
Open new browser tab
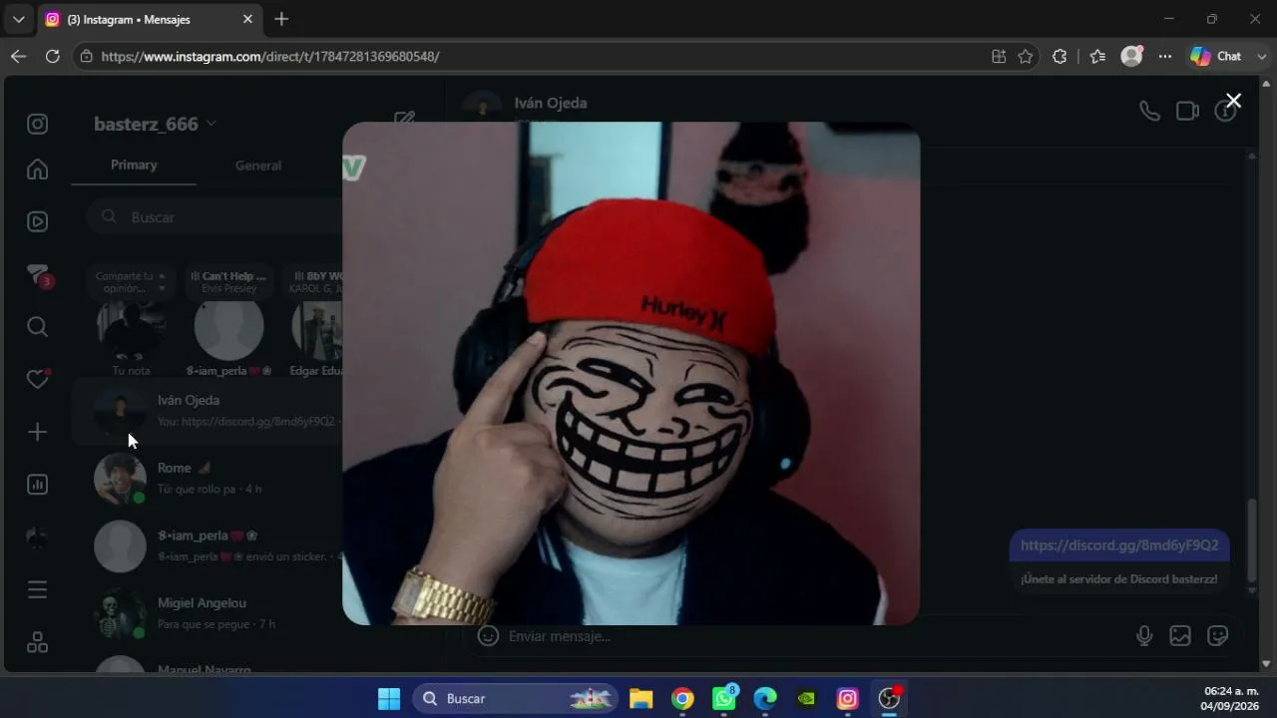coord(281,19)
